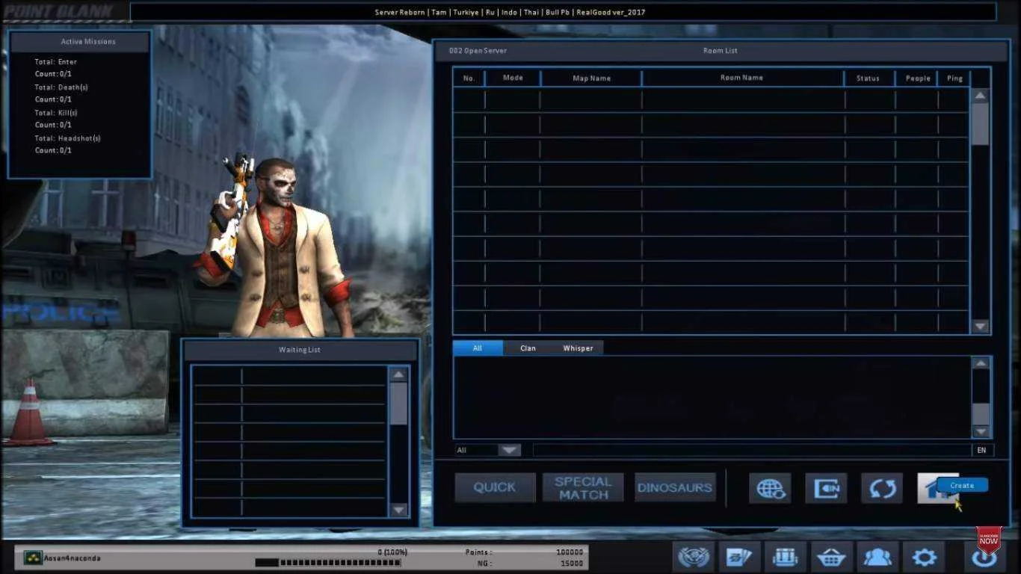Click the Waiting List scrollbar thumb
Image resolution: width=1021 pixels, height=574 pixels.
click(x=398, y=404)
